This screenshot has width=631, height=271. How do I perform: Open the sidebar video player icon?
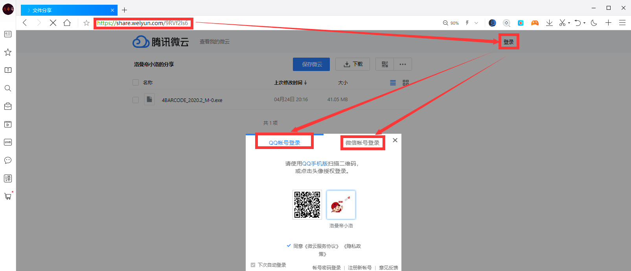click(x=8, y=124)
